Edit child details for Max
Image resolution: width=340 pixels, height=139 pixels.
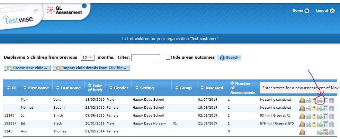(x=302, y=100)
